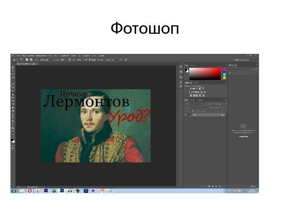Select the Hand tool
Screen dimensions: 290x217
click(x=13, y=128)
